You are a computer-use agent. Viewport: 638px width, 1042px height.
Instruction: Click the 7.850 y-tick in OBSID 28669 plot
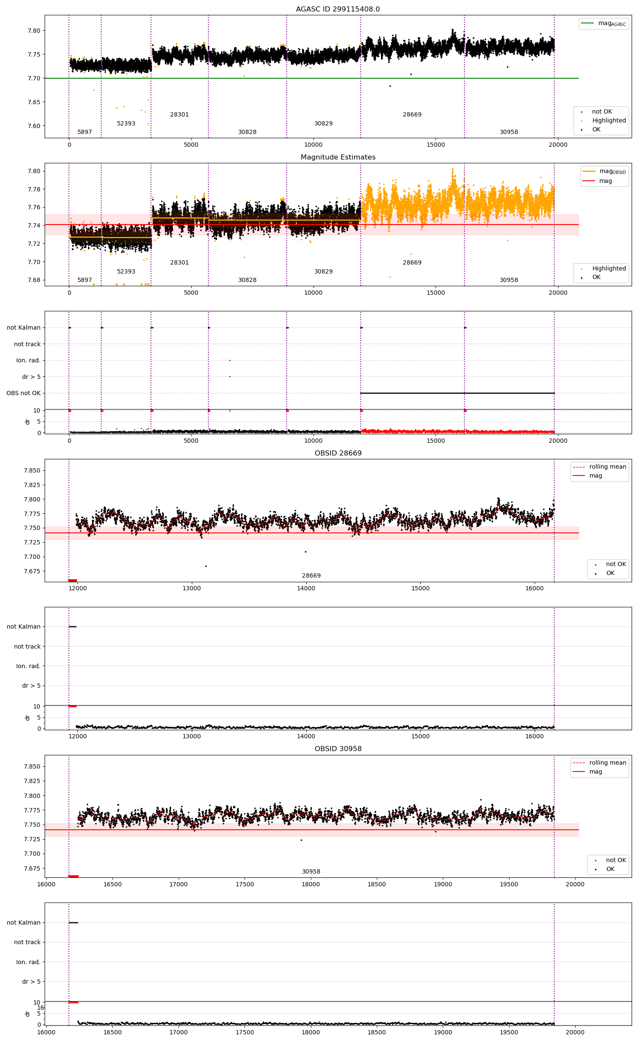point(32,471)
